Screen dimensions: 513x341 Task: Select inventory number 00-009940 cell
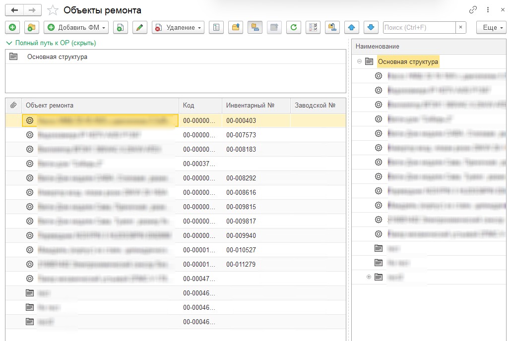click(x=256, y=236)
